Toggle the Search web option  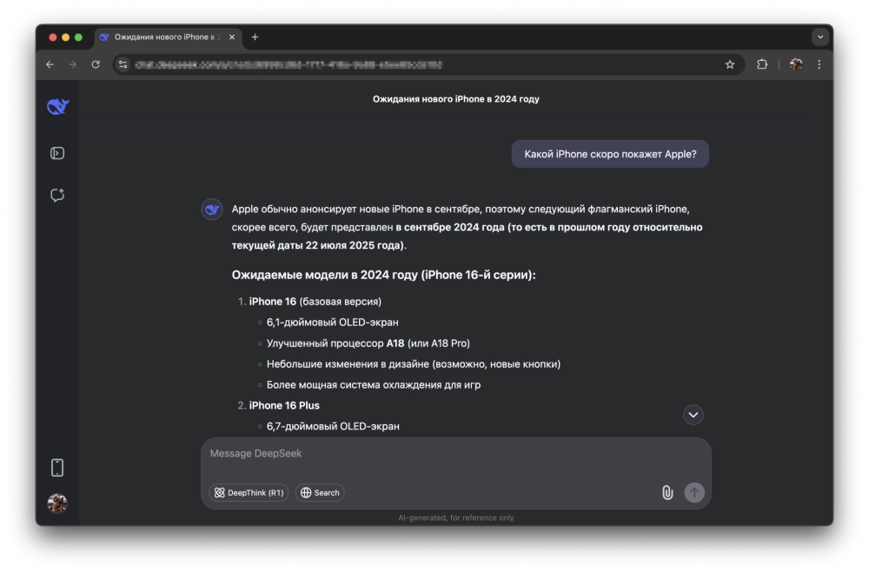coord(320,492)
